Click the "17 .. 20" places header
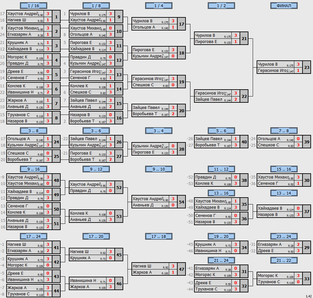 point(96,236)
